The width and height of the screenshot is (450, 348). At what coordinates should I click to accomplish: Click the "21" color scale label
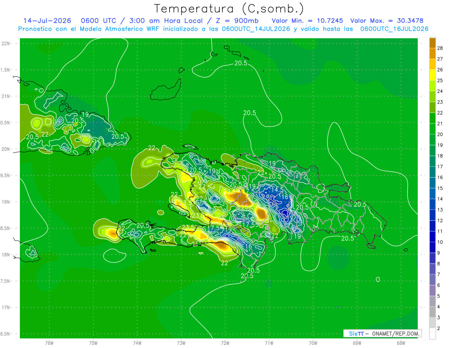pos(440,124)
